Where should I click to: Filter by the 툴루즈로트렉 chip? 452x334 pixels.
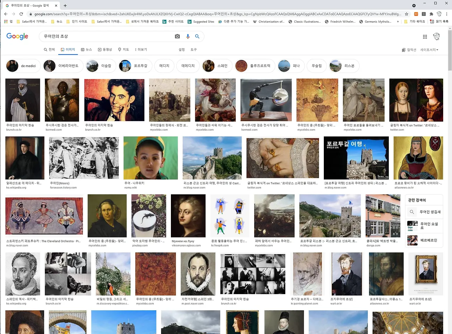254,66
